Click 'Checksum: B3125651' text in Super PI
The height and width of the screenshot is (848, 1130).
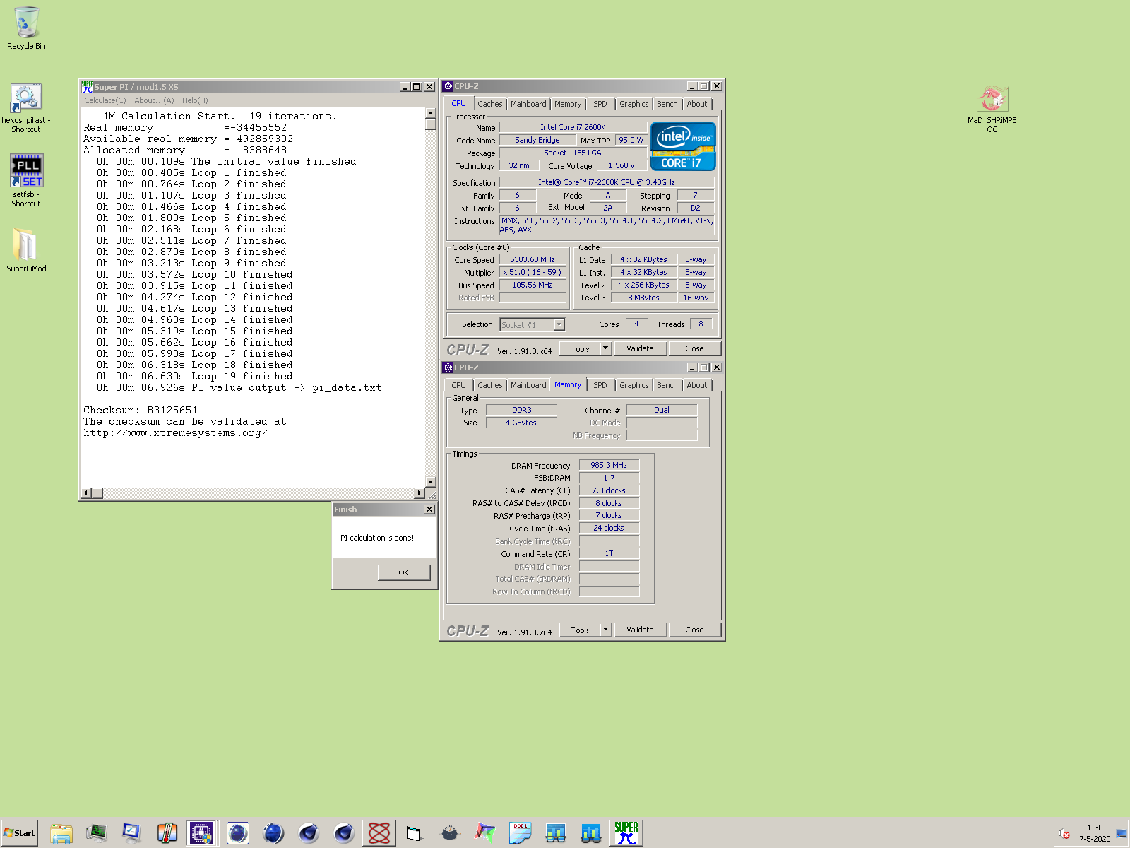[141, 410]
